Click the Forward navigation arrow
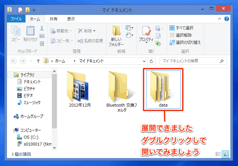 (23, 61)
